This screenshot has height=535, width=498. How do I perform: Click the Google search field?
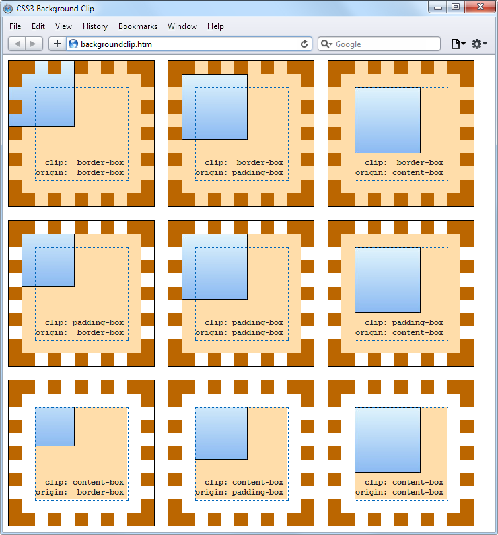(x=379, y=44)
